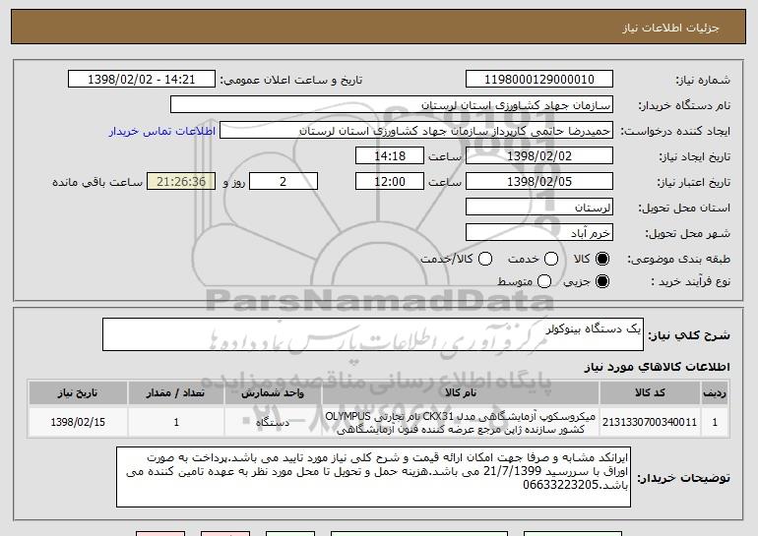
Task: Select the جزیی purchase type radio
Action: point(601,281)
